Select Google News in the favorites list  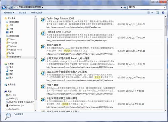click(15, 50)
